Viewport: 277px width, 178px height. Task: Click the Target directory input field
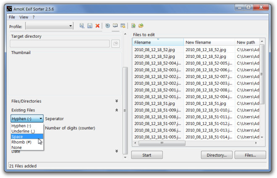pos(60,44)
